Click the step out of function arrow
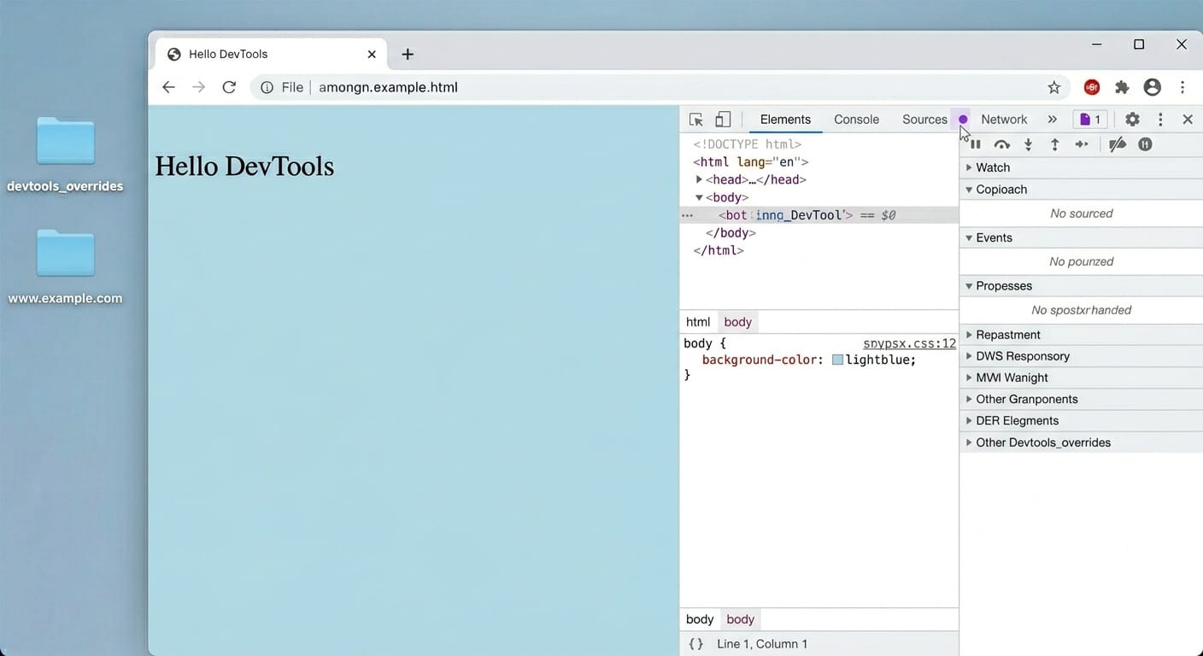 coord(1054,144)
